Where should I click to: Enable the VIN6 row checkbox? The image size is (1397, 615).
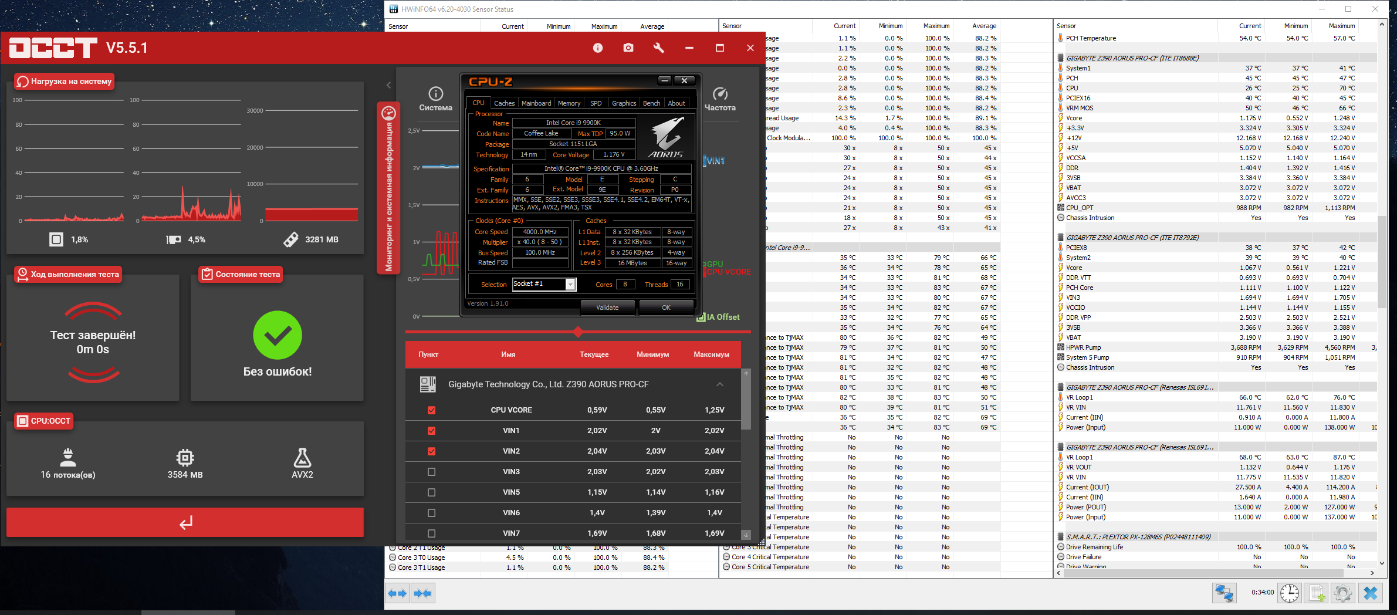tap(432, 513)
